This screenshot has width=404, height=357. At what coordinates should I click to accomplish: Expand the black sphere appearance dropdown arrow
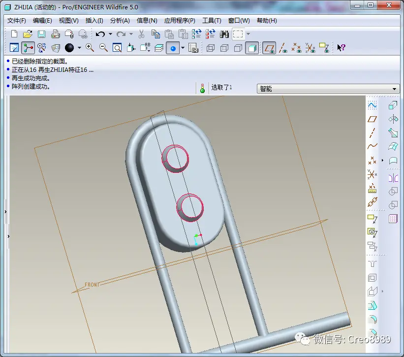pos(79,48)
